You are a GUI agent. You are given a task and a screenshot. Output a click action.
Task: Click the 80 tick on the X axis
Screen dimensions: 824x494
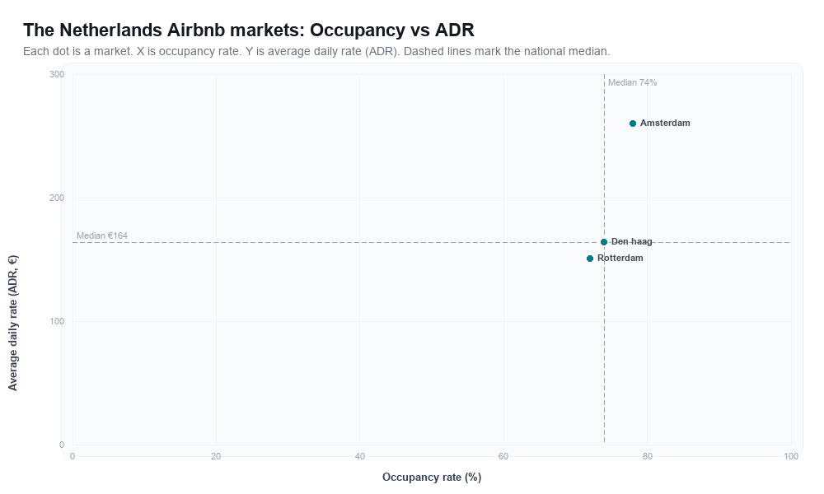648,456
